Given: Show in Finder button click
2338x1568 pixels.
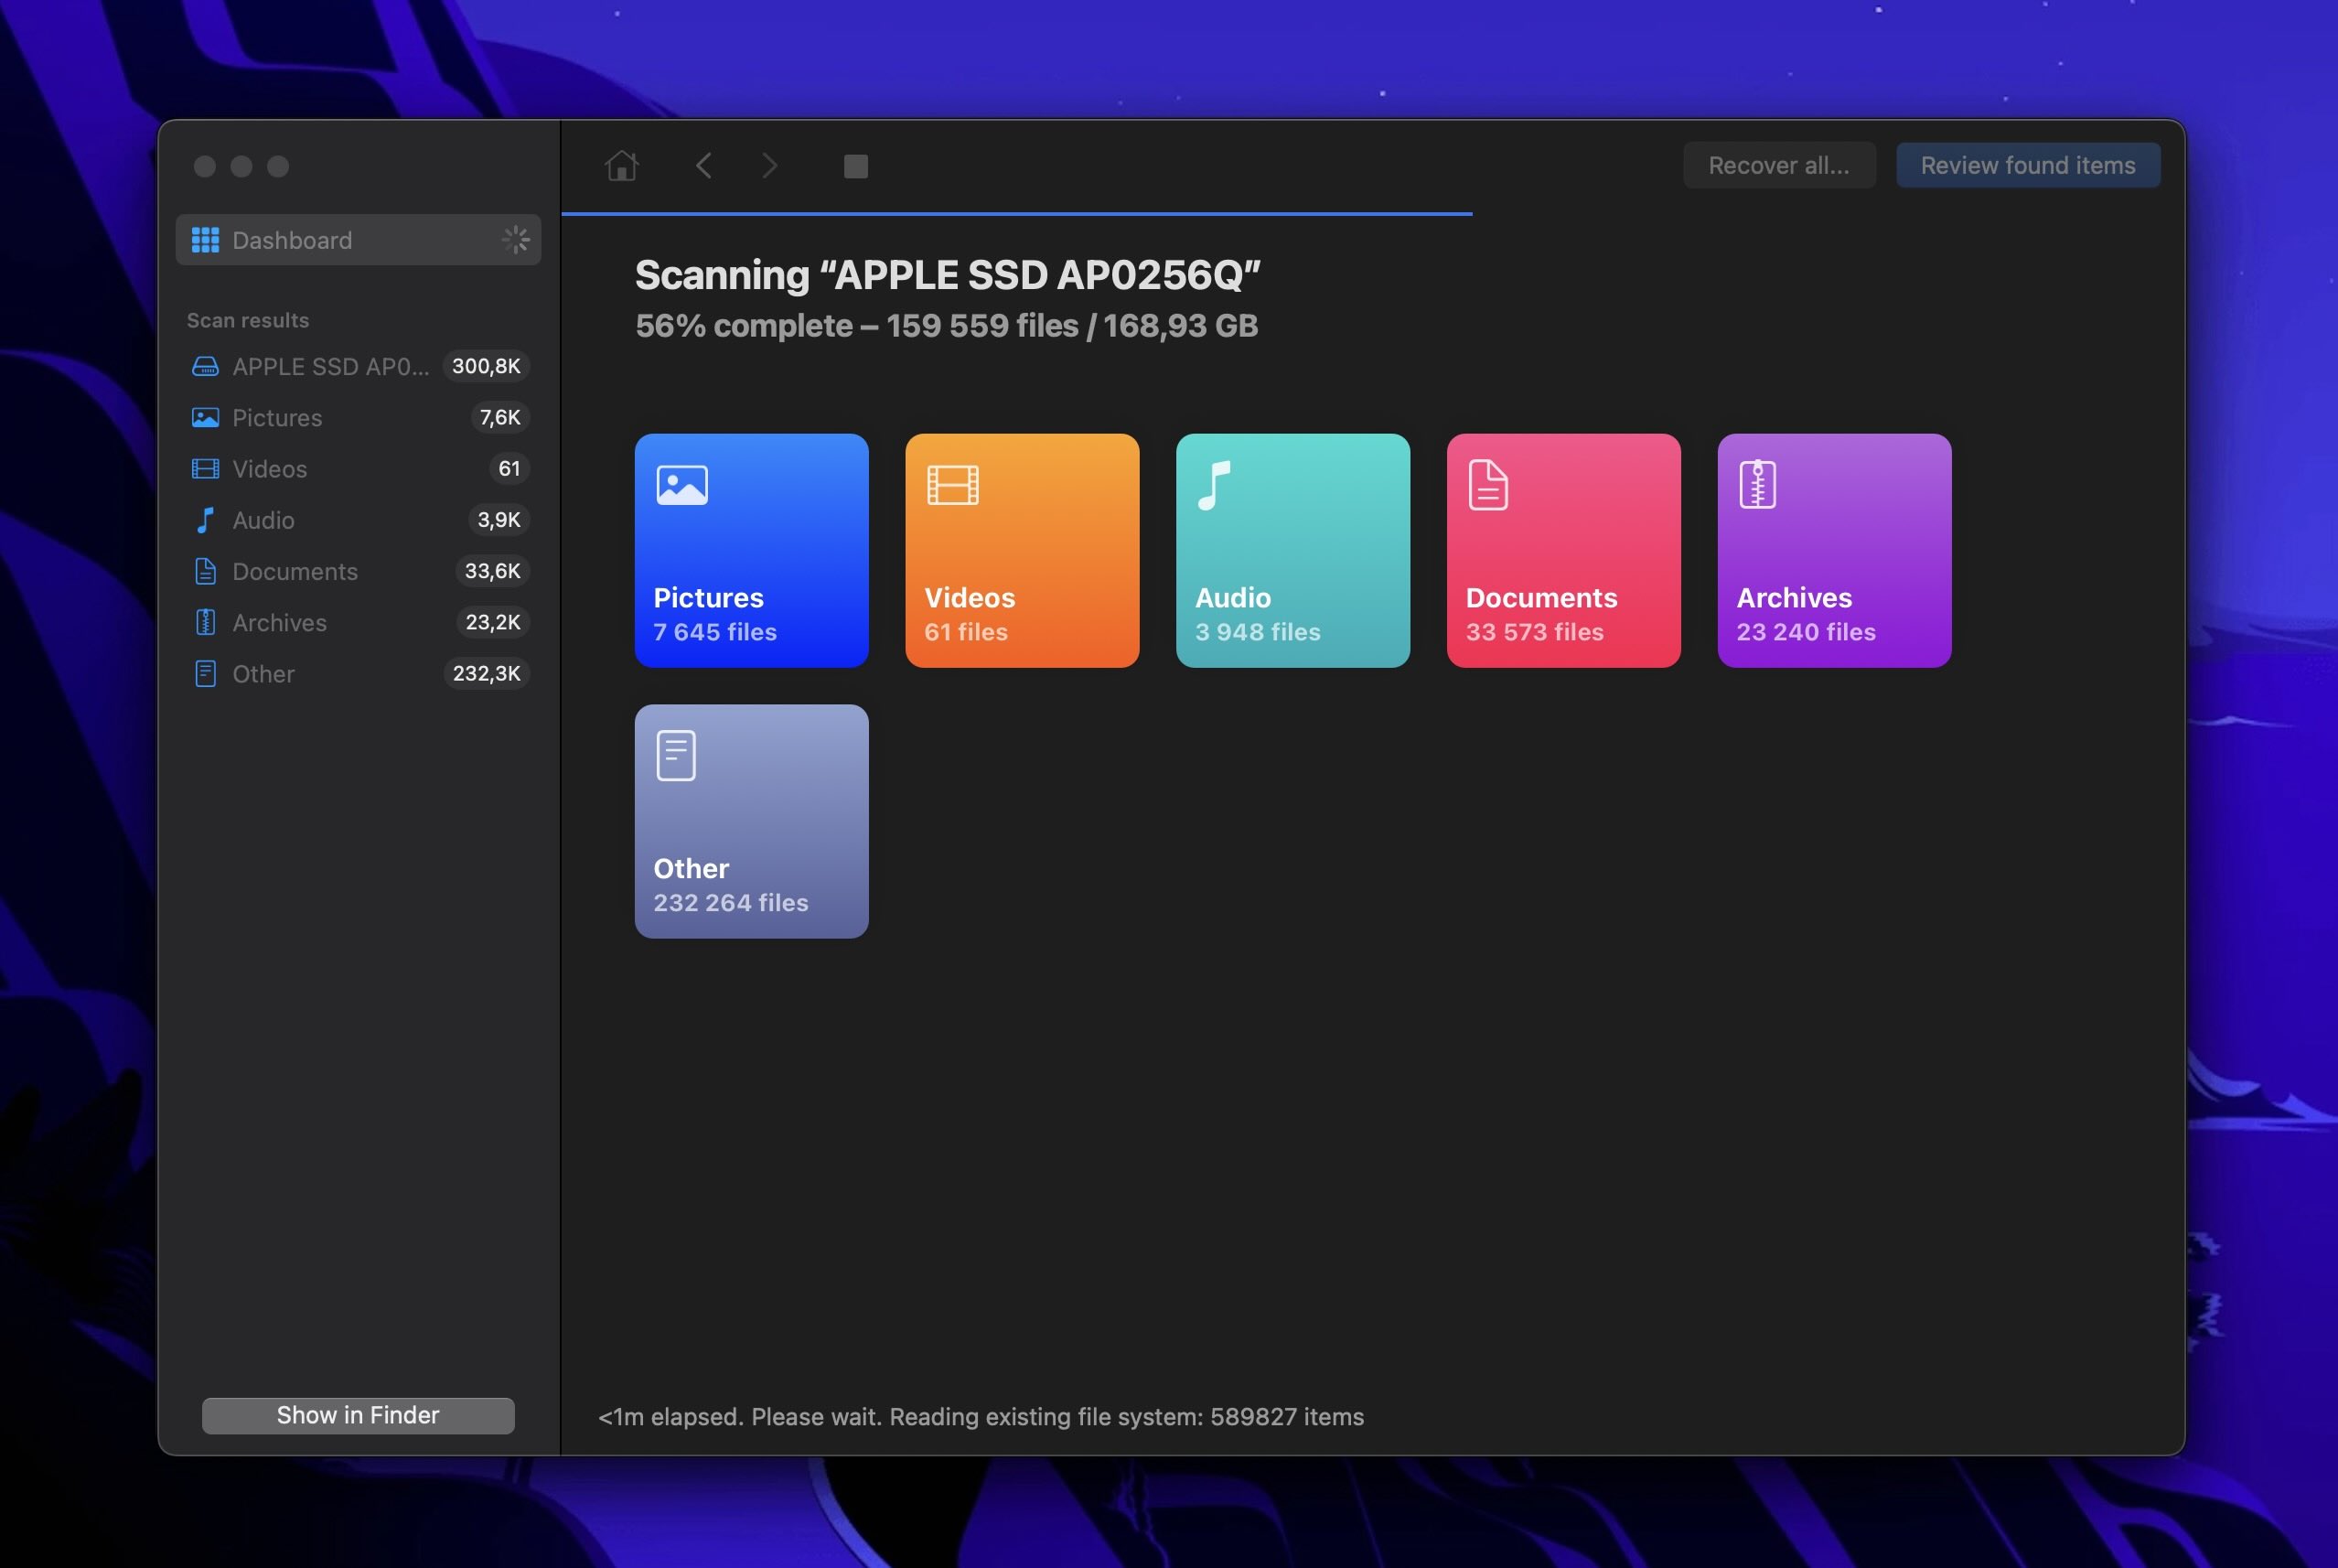Looking at the screenshot, I should pyautogui.click(x=357, y=1414).
